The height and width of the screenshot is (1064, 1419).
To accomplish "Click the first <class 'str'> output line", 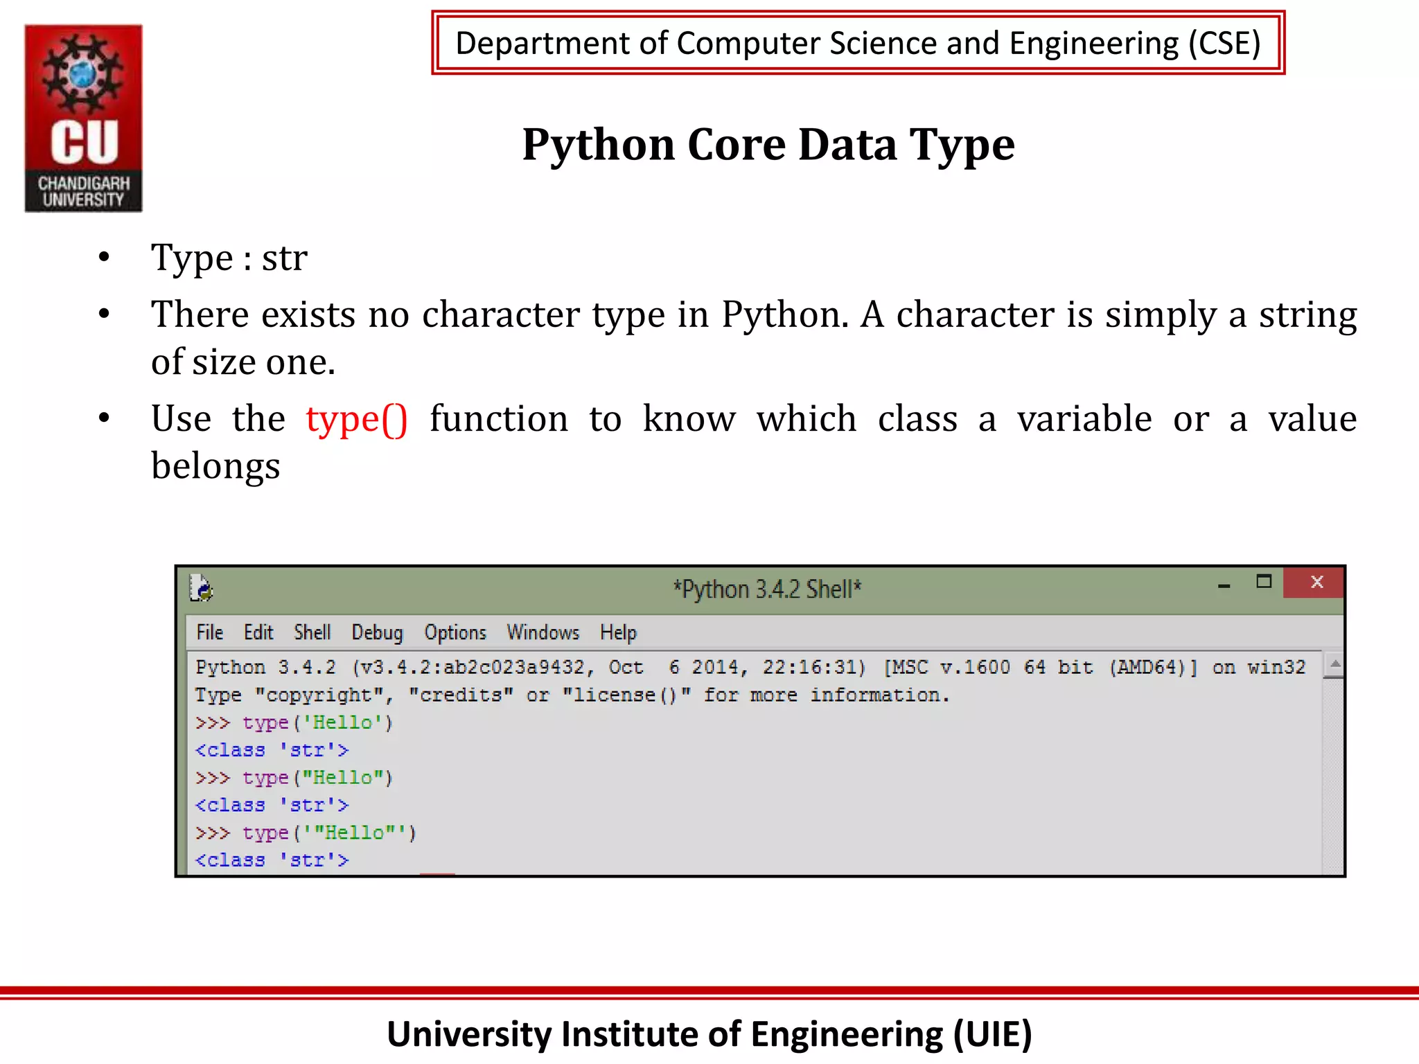I will 272,750.
